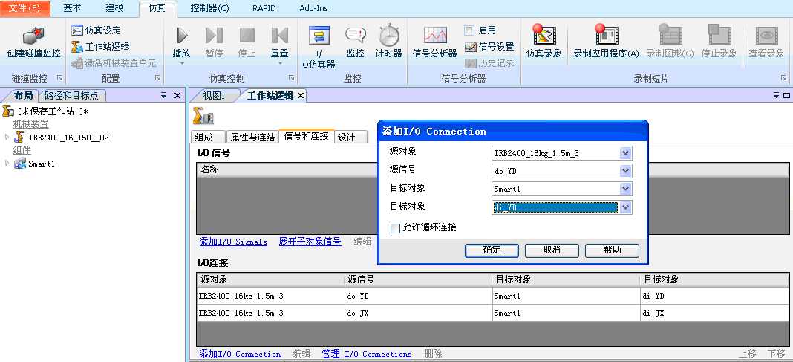The height and width of the screenshot is (362, 793).
Task: Click the IRB2400 robot icon in tree
Action: [x=19, y=137]
